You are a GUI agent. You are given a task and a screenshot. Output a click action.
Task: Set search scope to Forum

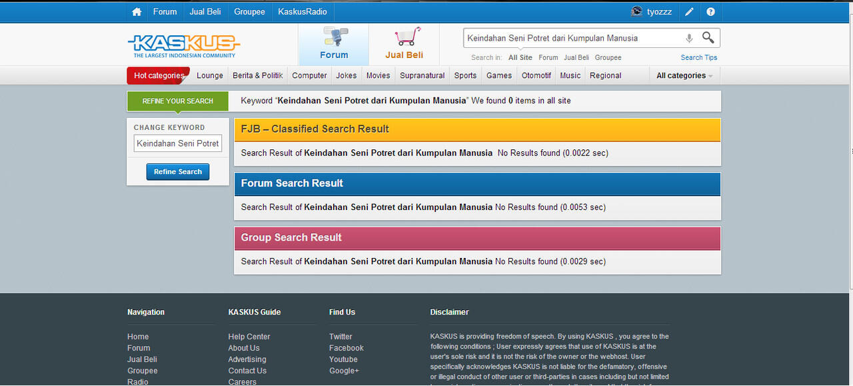(x=548, y=58)
